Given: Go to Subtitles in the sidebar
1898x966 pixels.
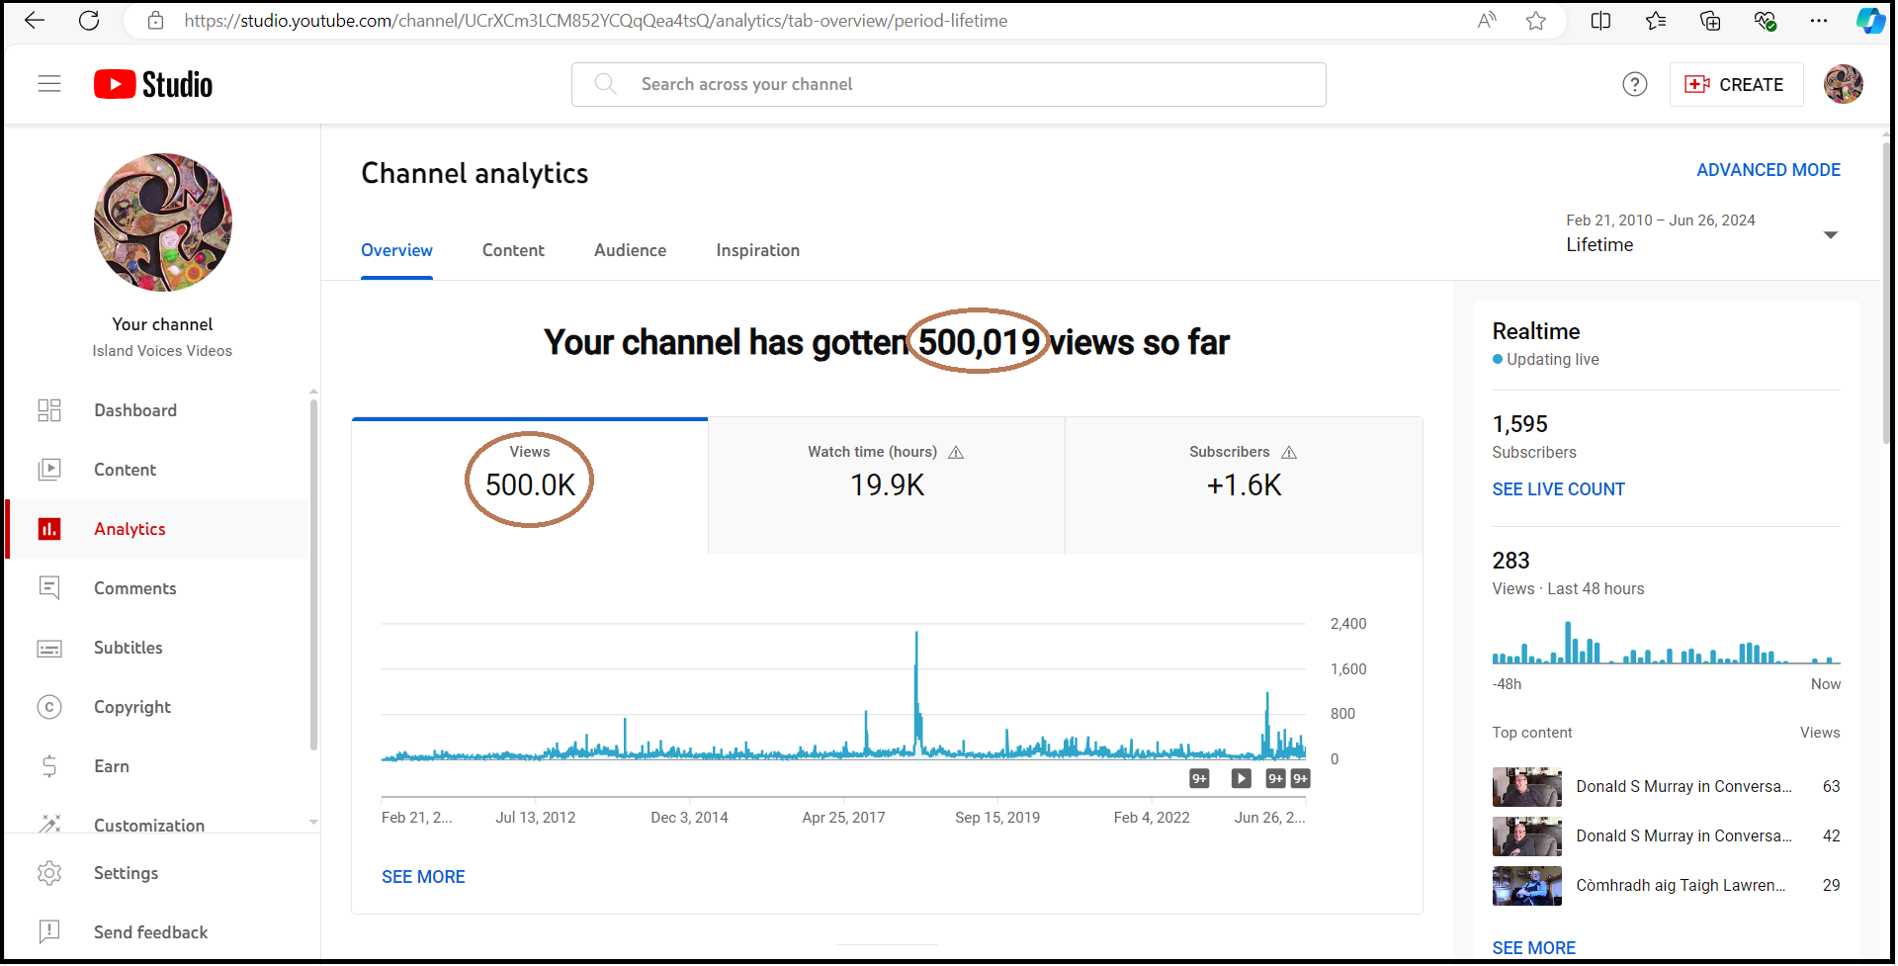Looking at the screenshot, I should tap(128, 648).
